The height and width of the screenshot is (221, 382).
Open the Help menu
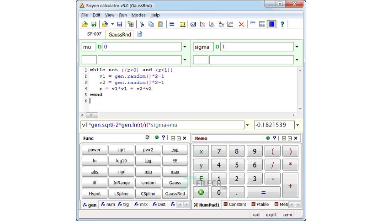coord(155,15)
